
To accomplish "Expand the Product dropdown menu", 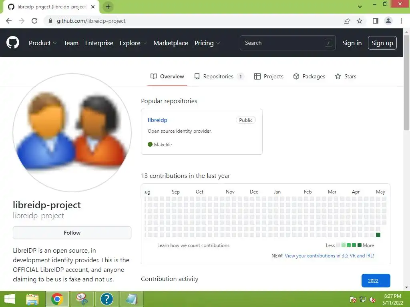I will (43, 43).
